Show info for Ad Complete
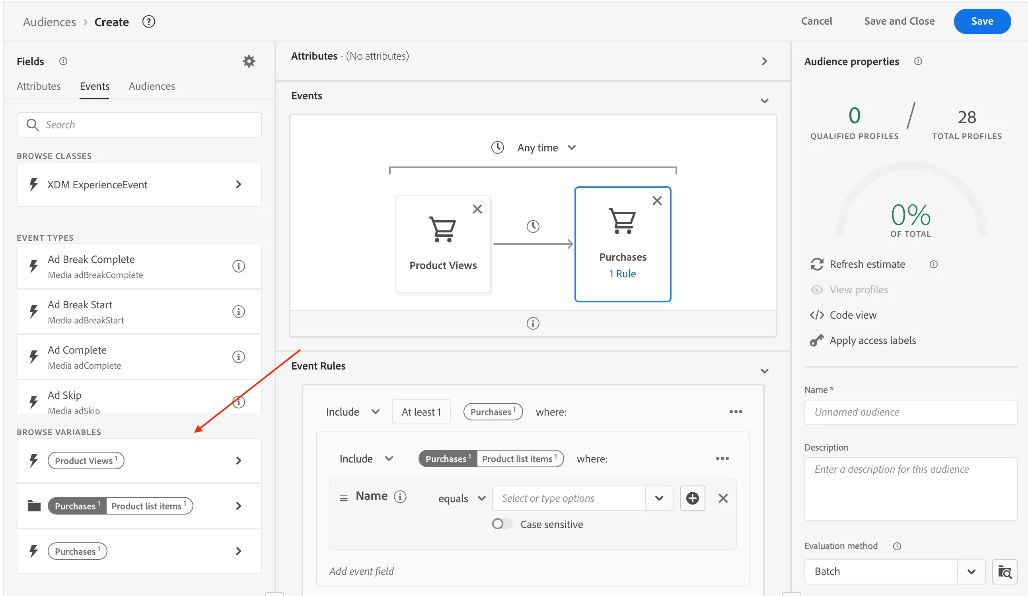 (238, 356)
